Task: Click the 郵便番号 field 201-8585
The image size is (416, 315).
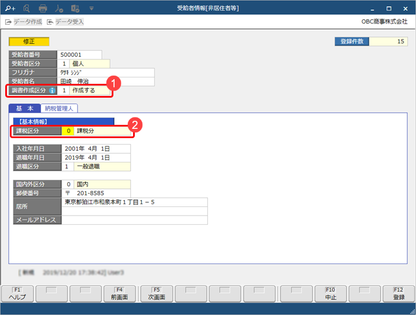Action: click(x=96, y=193)
